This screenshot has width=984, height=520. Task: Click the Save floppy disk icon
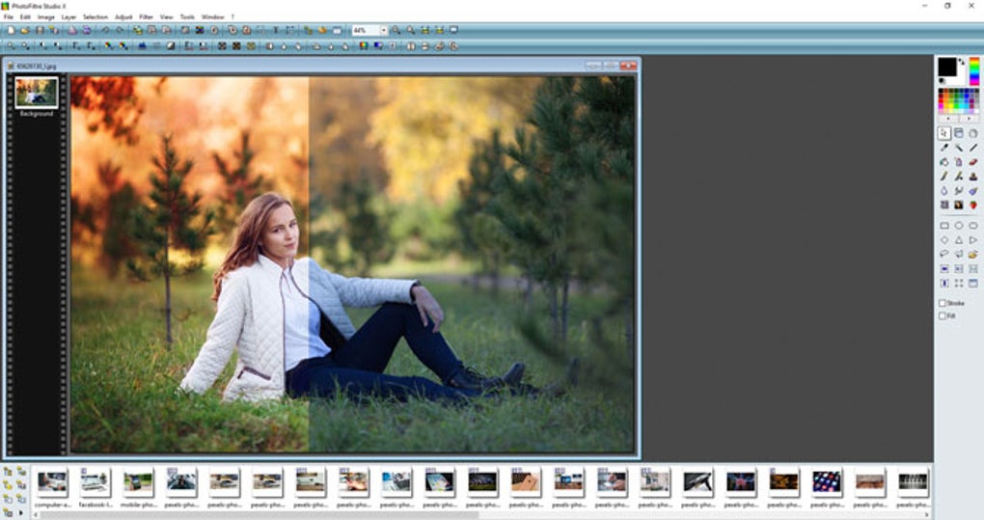point(40,30)
